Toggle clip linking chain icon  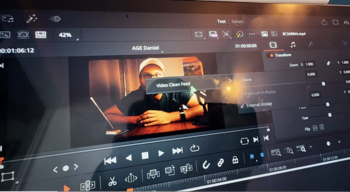pos(220,163)
